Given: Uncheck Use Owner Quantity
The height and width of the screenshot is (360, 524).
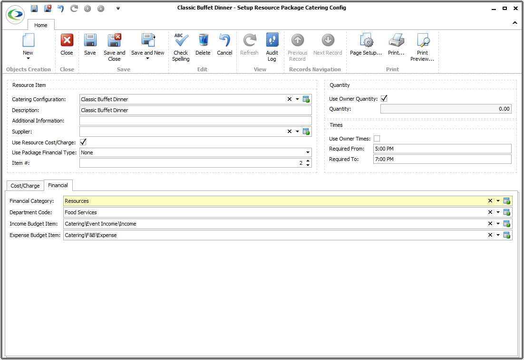Looking at the screenshot, I should point(384,98).
